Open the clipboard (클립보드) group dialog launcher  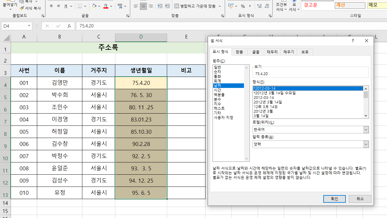click(43, 16)
